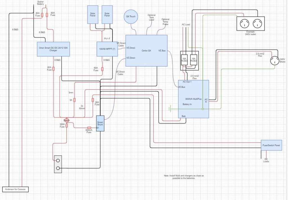
Task: Select the right 240V outlet socket
Action: pyautogui.click(x=257, y=24)
